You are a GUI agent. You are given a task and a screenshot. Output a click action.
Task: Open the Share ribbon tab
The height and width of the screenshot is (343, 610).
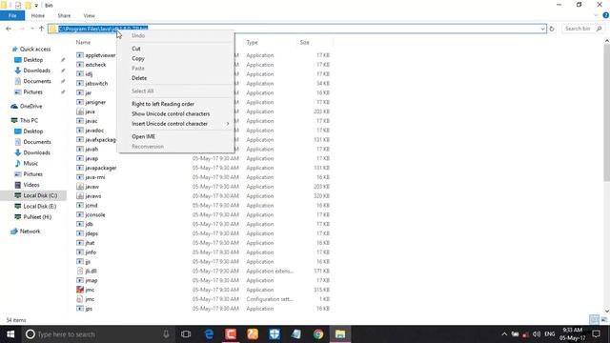(x=64, y=15)
